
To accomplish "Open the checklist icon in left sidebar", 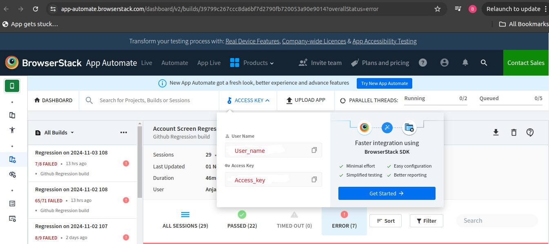I will (x=12, y=204).
